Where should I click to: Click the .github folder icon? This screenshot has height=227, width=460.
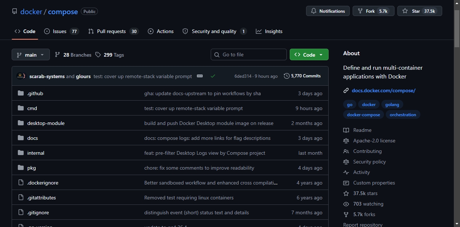point(21,93)
